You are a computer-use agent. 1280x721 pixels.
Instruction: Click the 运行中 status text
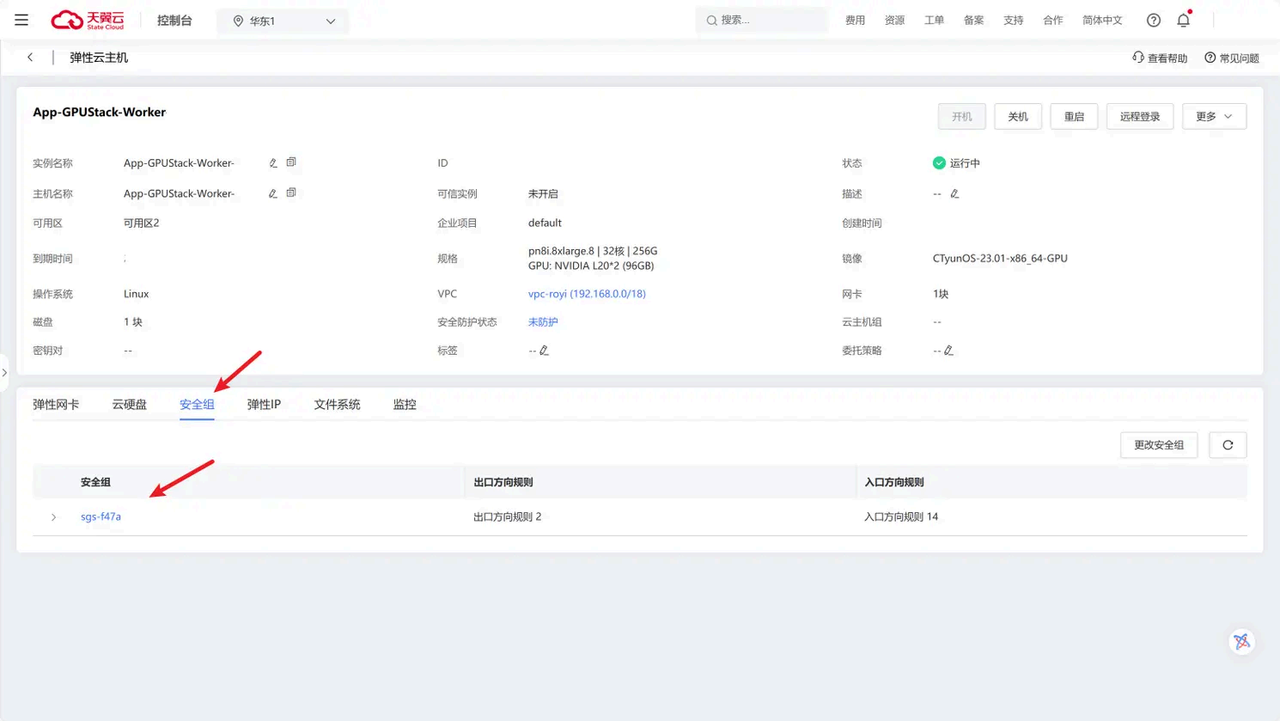pos(965,163)
